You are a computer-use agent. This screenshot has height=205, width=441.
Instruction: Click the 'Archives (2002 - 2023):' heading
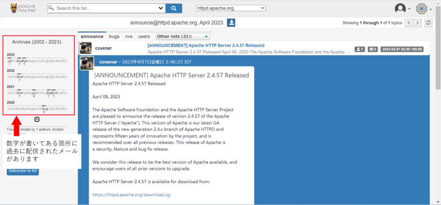(37, 42)
